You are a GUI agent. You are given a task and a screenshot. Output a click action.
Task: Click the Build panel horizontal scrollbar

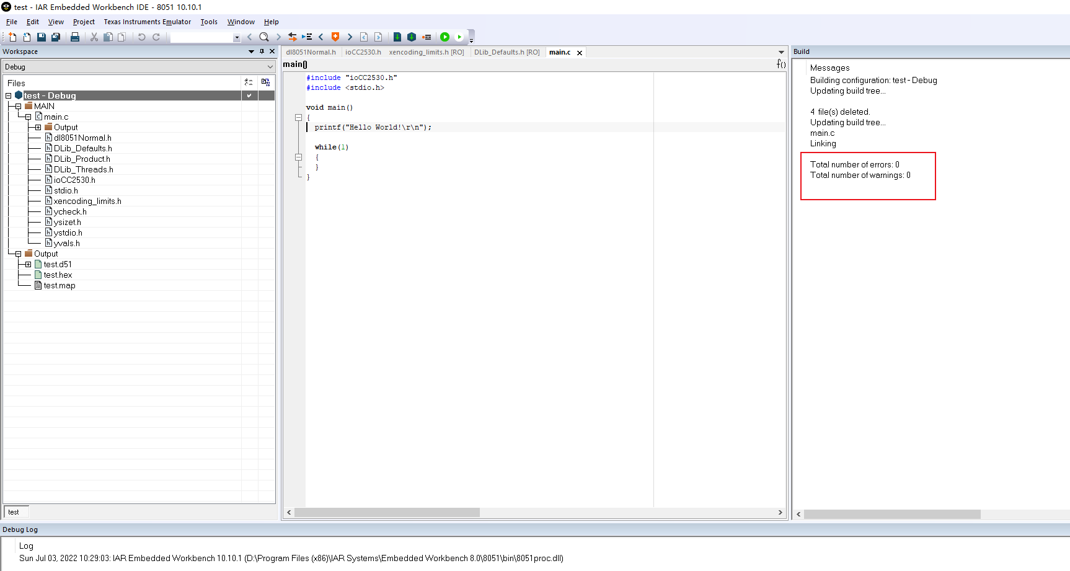892,514
